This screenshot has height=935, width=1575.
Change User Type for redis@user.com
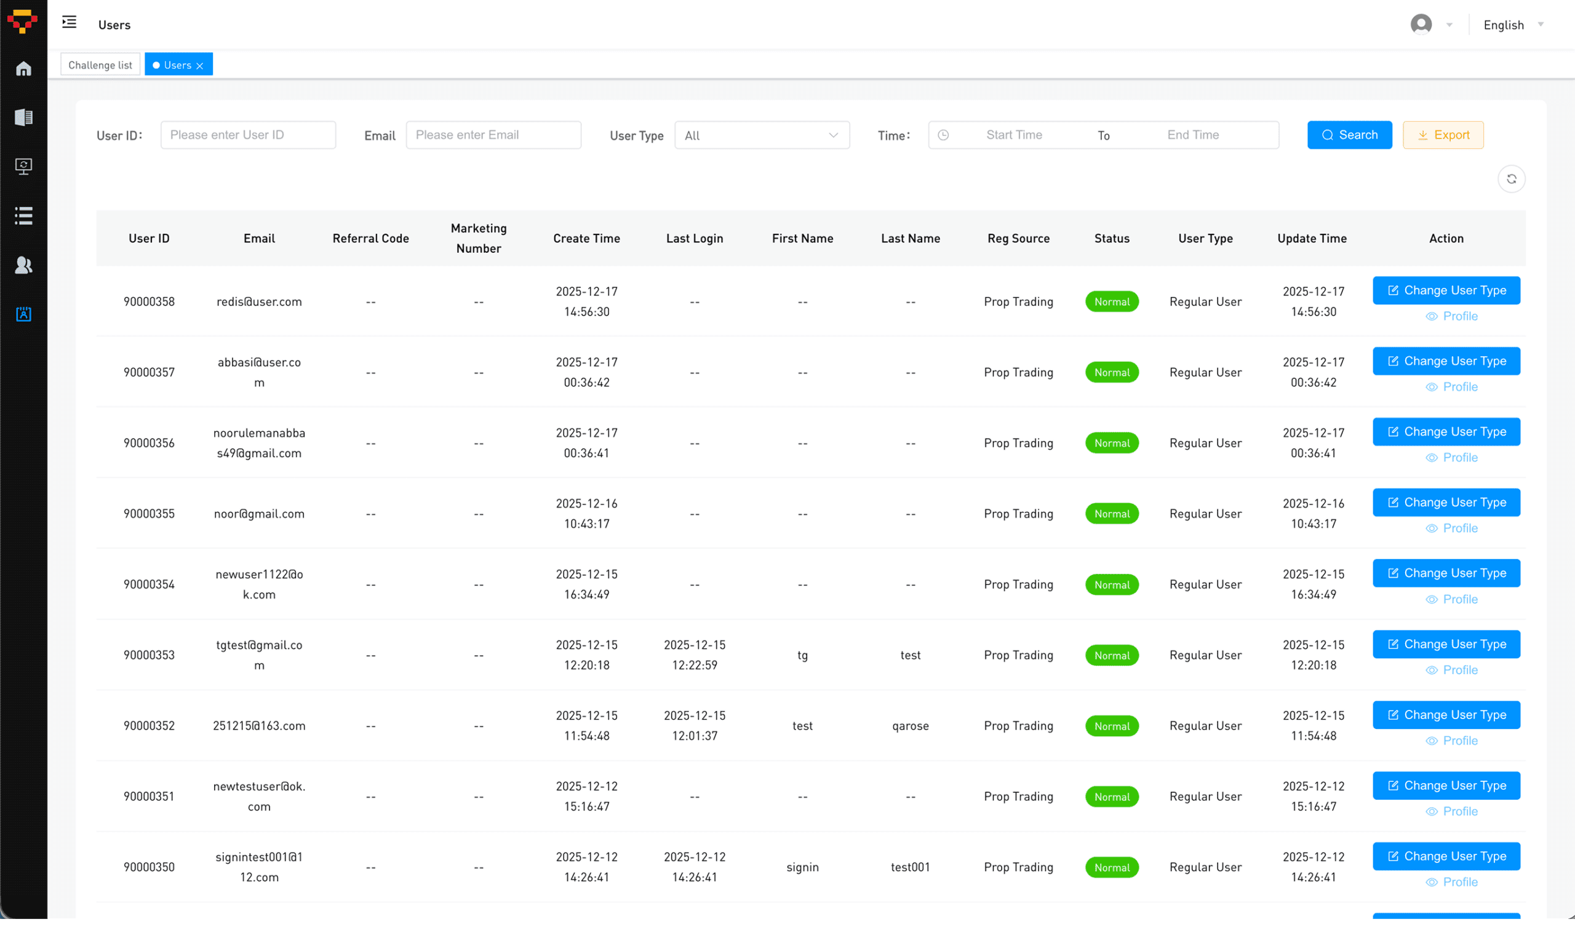[1446, 290]
